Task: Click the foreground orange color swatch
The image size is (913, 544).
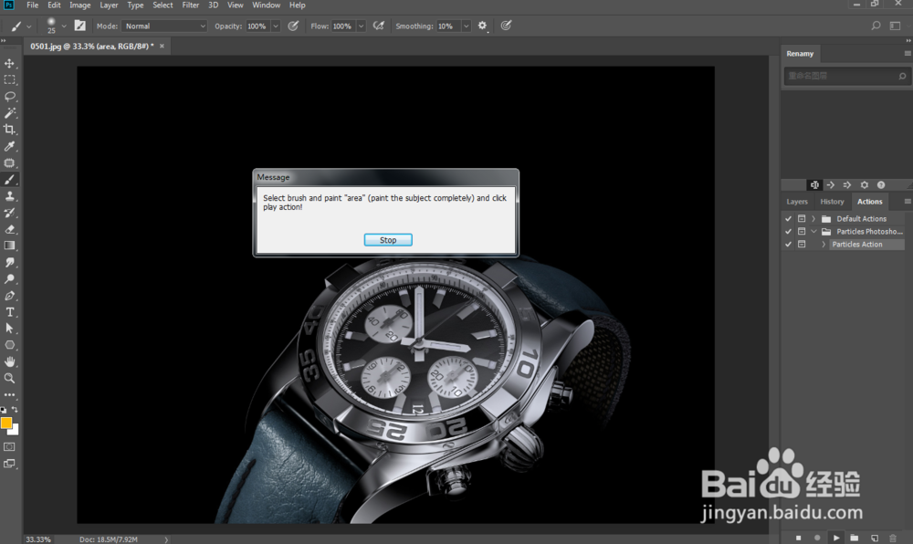Action: click(x=5, y=423)
